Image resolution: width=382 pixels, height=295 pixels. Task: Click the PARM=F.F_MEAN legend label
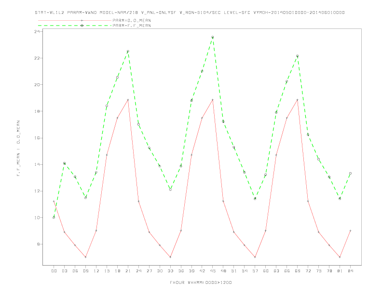click(132, 26)
